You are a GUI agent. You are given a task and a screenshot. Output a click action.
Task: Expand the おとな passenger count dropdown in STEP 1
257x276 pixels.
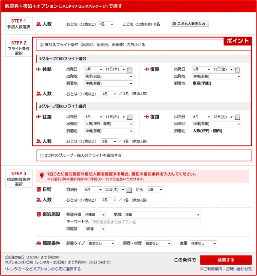(x=106, y=24)
